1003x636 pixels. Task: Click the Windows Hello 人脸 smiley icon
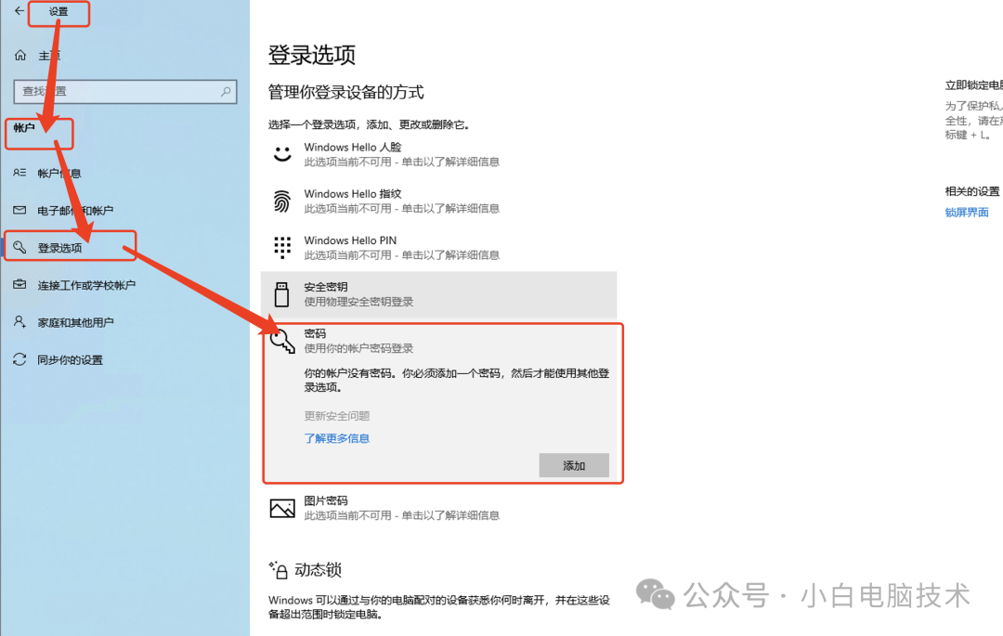click(282, 154)
